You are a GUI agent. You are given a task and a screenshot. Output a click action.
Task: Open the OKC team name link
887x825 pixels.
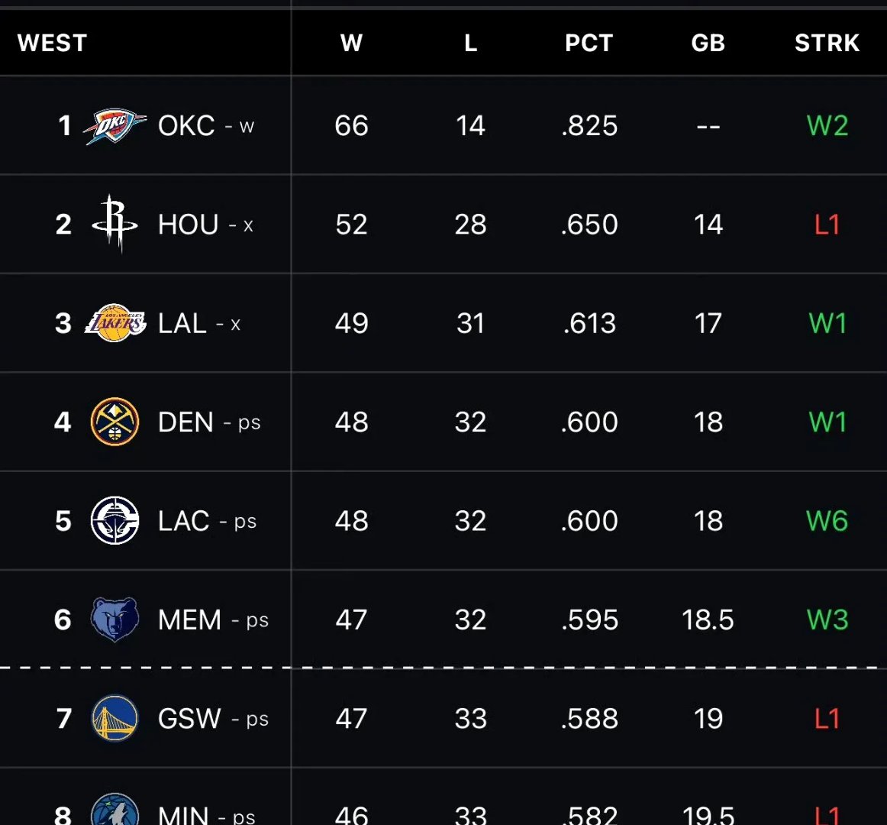[186, 126]
